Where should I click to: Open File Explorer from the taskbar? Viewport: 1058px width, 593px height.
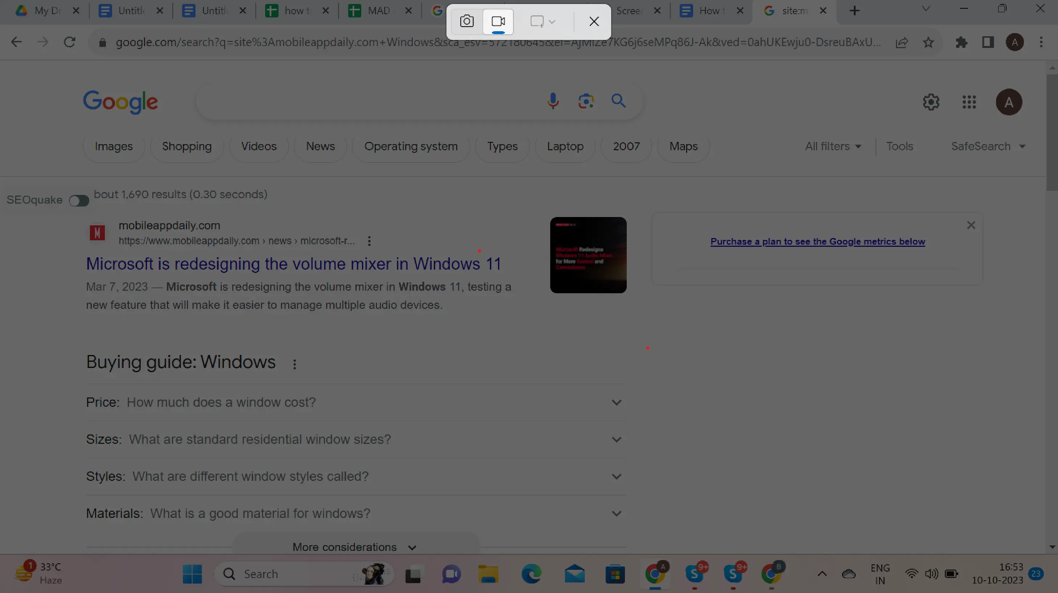coord(488,574)
